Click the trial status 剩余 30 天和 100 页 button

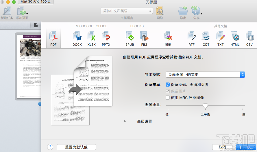coord(36,2)
